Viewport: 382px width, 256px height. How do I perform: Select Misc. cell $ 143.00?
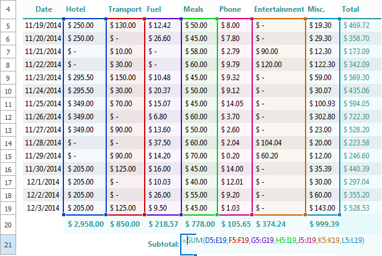322,208
